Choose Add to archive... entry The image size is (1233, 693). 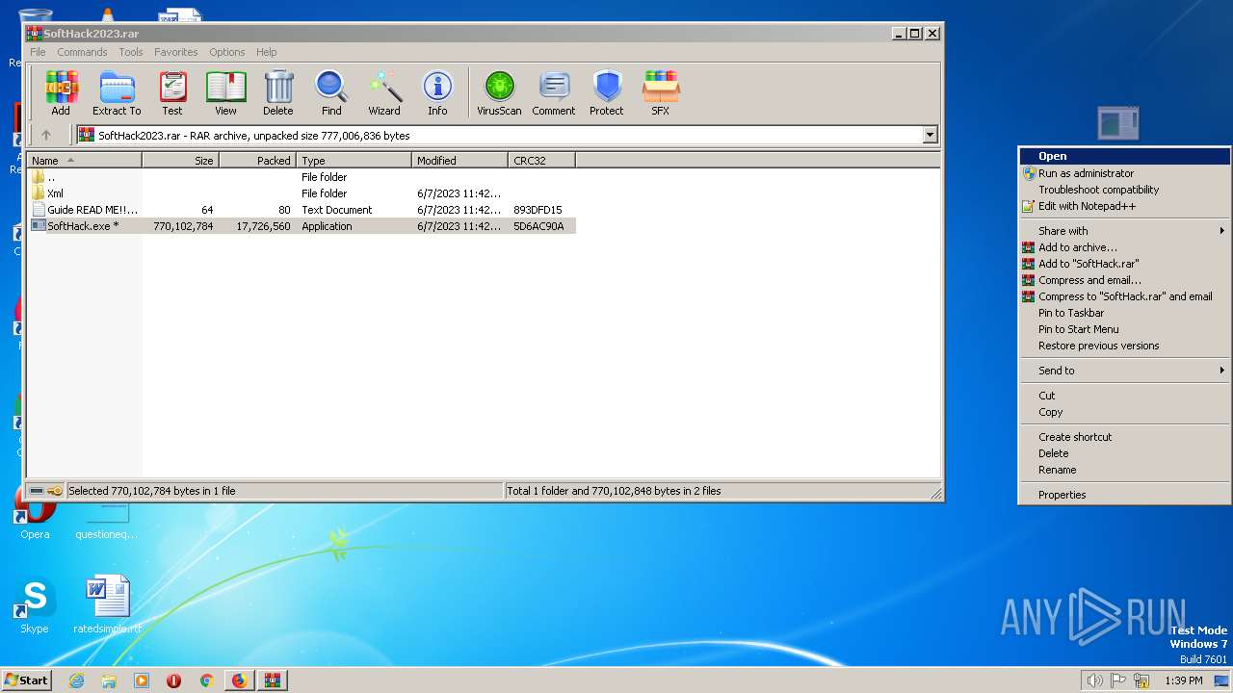coord(1124,247)
